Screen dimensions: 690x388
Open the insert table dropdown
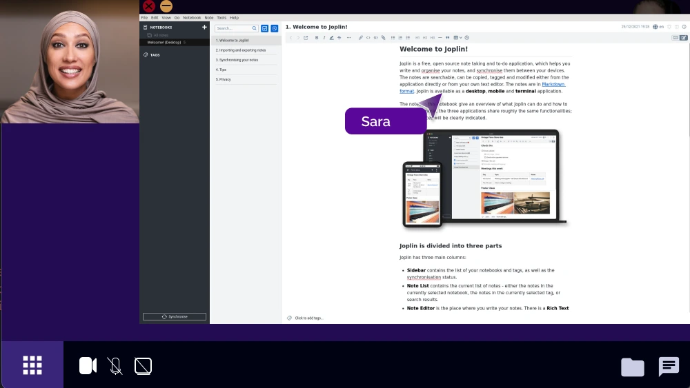point(457,38)
